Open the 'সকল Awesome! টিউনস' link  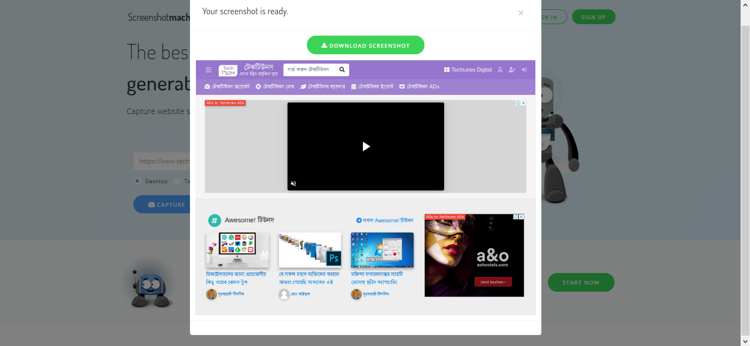(x=385, y=220)
